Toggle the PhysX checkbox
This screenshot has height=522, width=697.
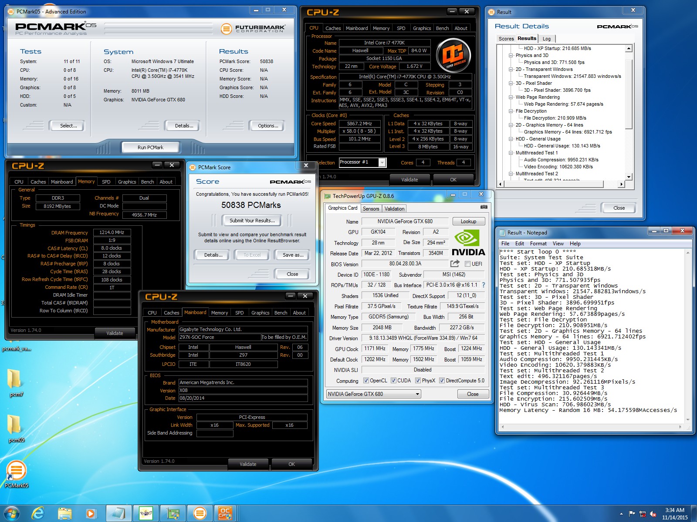tap(418, 381)
